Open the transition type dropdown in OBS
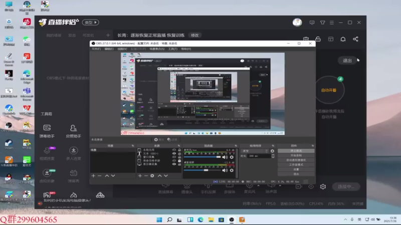 255,151
